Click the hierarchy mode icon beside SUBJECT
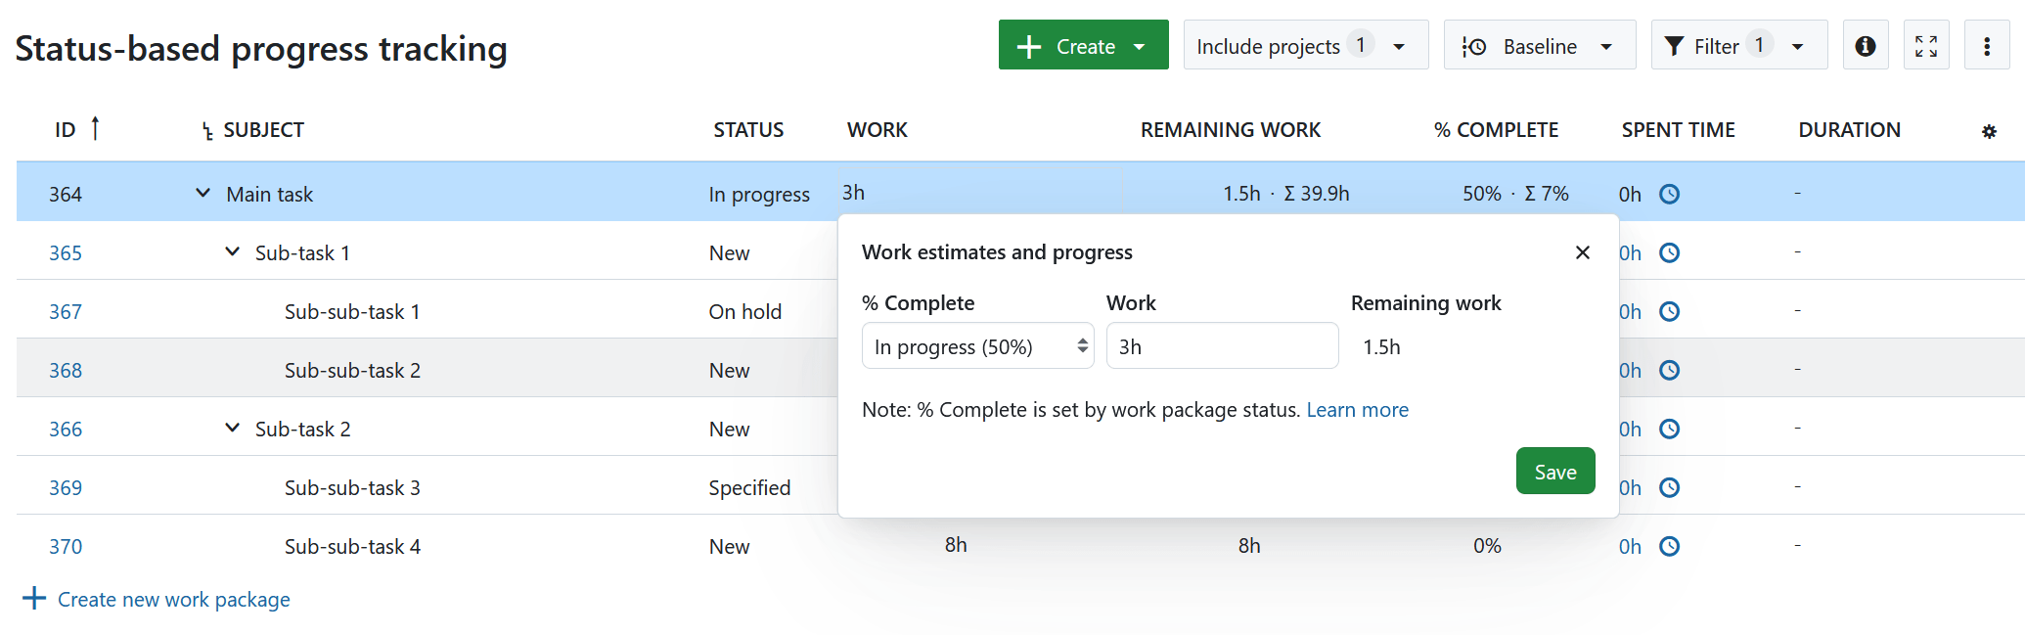The width and height of the screenshot is (2025, 635). pyautogui.click(x=207, y=131)
